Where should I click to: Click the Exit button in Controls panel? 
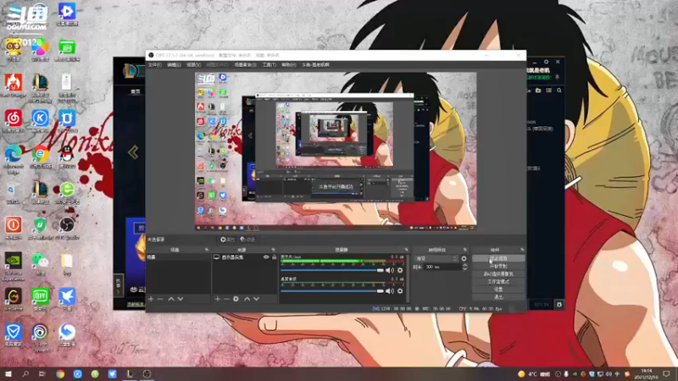[498, 297]
